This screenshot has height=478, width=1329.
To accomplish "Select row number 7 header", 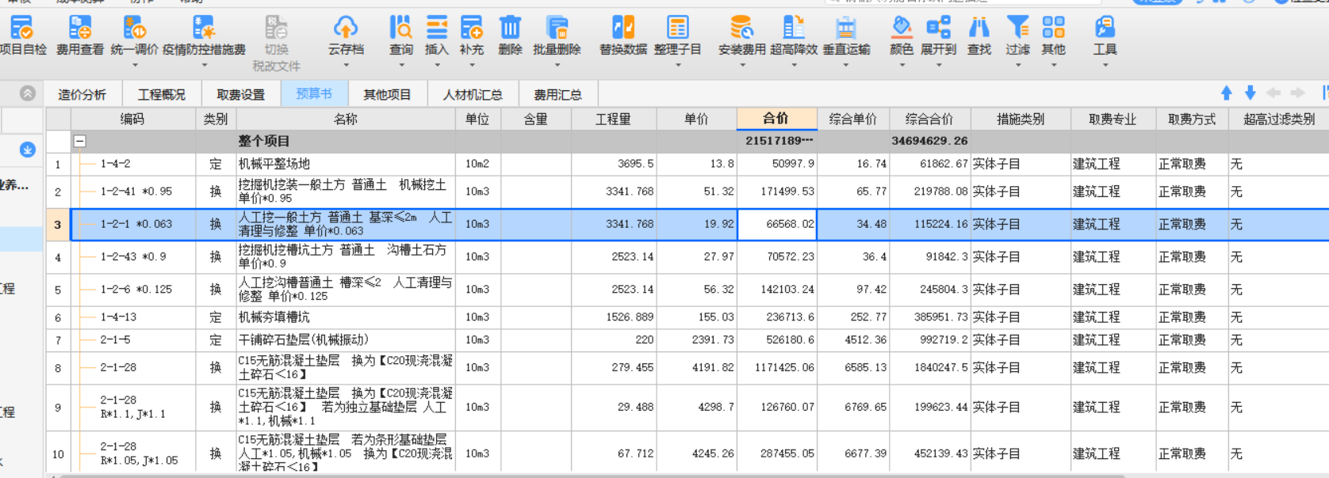I will click(58, 340).
